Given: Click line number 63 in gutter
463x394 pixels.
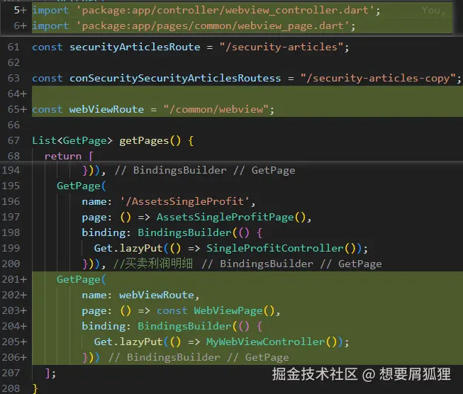Looking at the screenshot, I should click(13, 78).
